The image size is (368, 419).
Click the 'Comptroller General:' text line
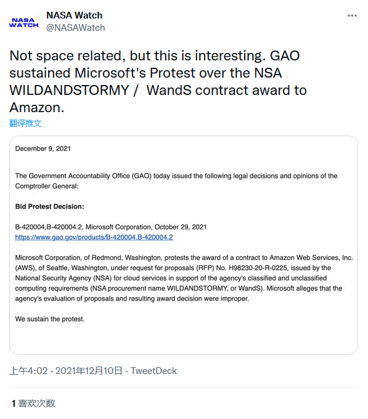[47, 186]
